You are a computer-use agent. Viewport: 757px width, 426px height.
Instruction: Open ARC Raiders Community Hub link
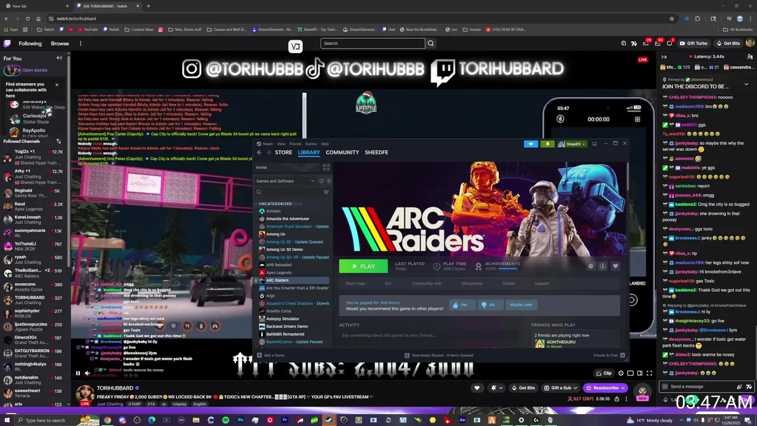point(426,283)
